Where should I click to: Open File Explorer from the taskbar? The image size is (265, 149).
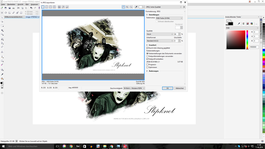point(105,146)
